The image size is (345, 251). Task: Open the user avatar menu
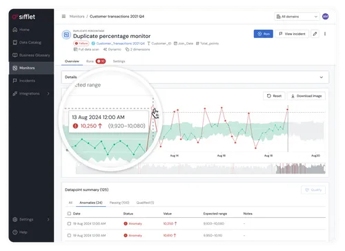[x=325, y=17]
